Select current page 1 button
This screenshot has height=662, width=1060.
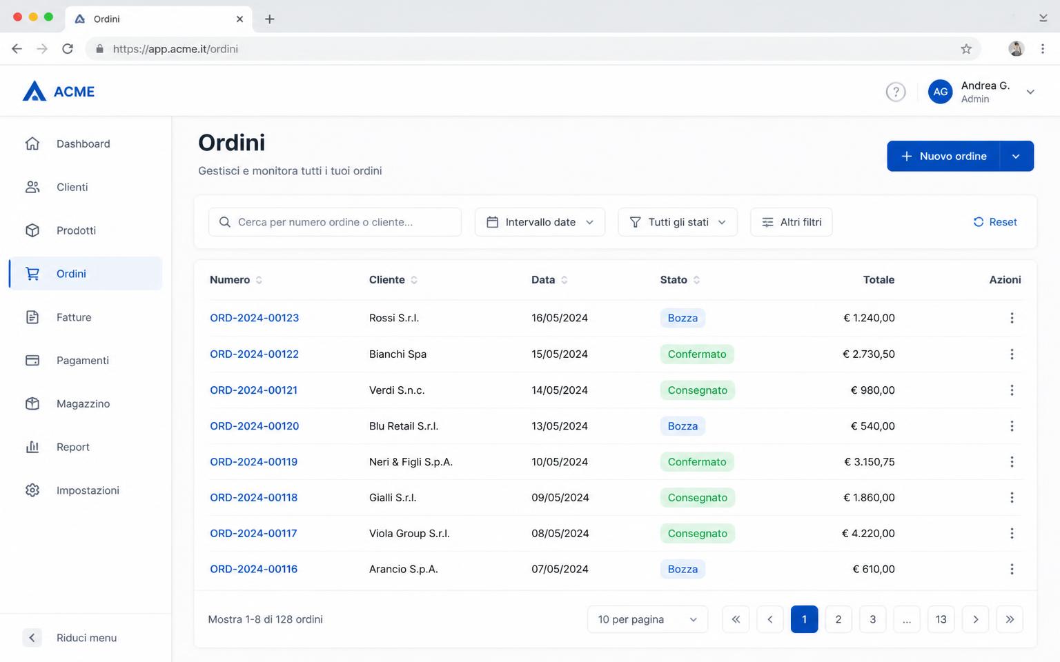click(x=804, y=619)
